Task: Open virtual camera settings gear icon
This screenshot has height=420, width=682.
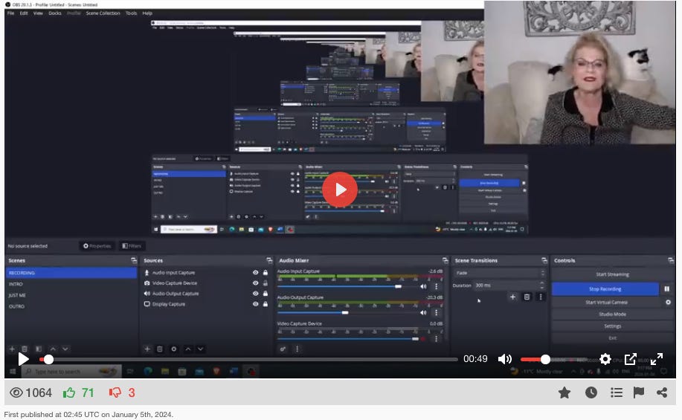Action: tap(668, 302)
